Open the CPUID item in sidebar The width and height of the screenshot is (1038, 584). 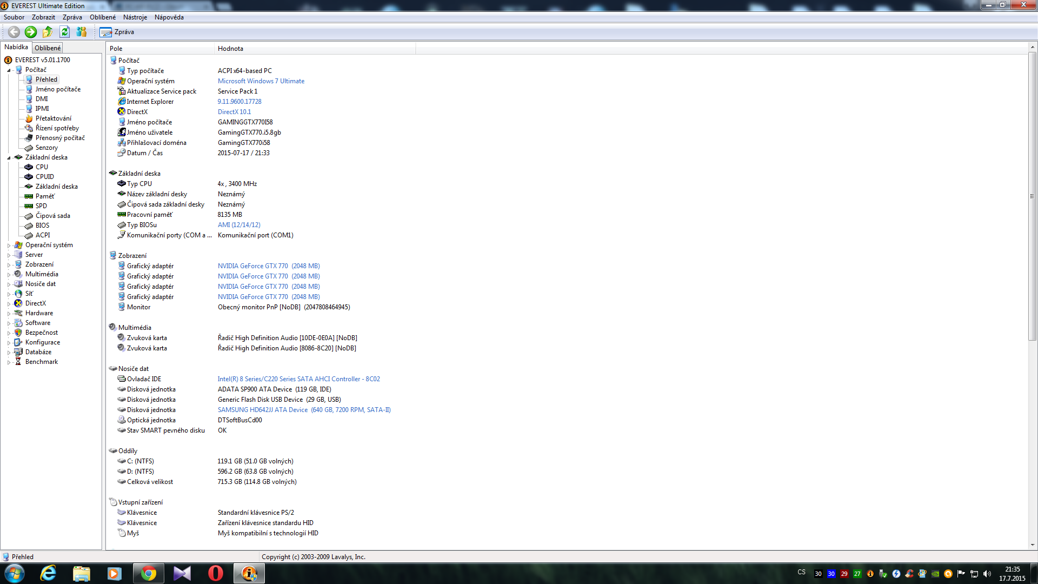(44, 177)
